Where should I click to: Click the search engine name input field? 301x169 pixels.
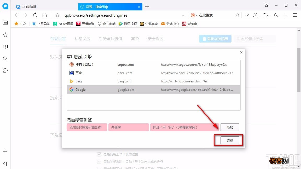click(x=87, y=127)
